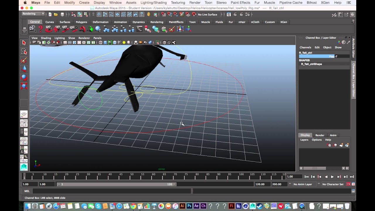This screenshot has height=211, width=375.
Task: Select single perspective view layout icon
Action: (x=24, y=114)
